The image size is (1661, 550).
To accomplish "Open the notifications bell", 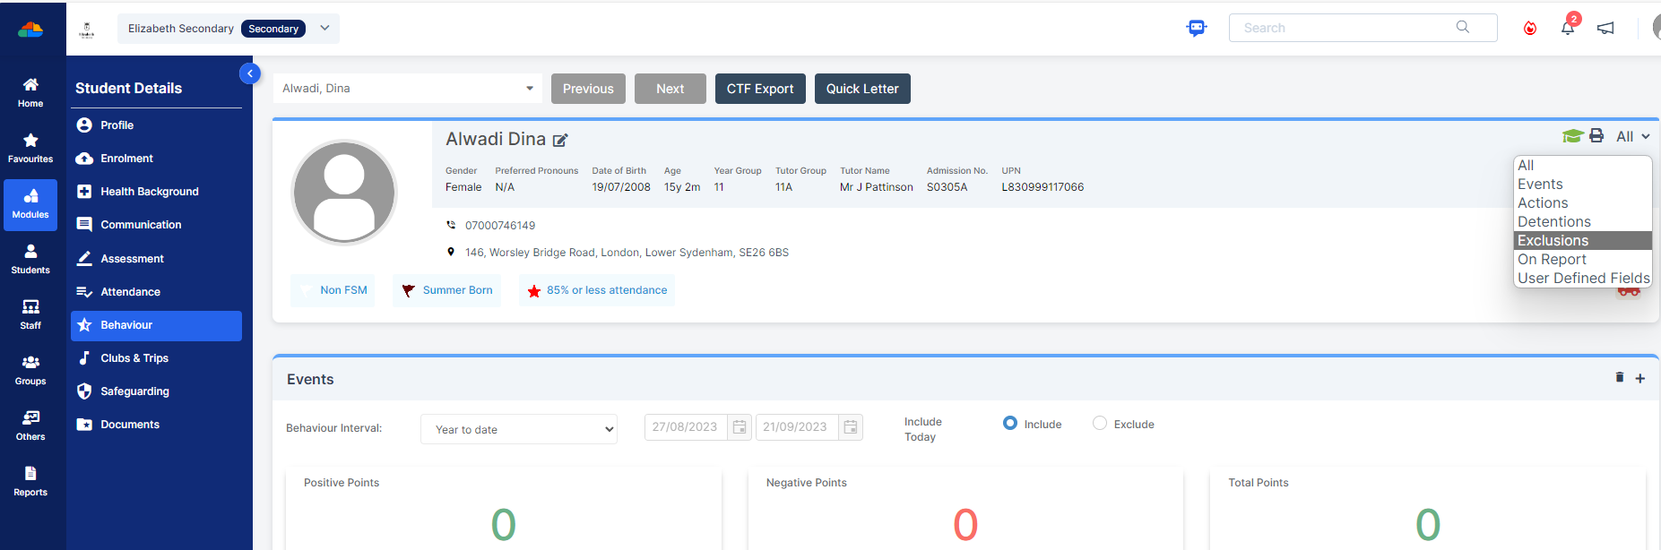I will (1568, 28).
